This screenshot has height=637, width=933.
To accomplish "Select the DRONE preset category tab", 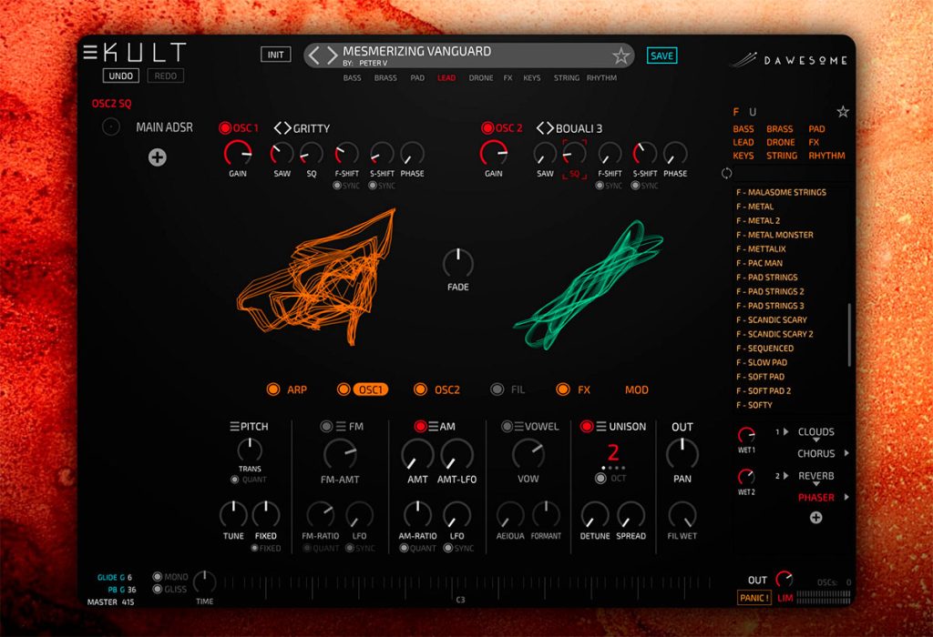I will [480, 78].
